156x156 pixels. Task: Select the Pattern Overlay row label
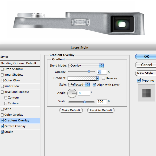15,126
